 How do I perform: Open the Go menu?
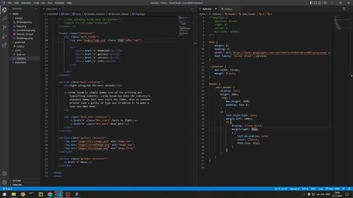pyautogui.click(x=43, y=3)
